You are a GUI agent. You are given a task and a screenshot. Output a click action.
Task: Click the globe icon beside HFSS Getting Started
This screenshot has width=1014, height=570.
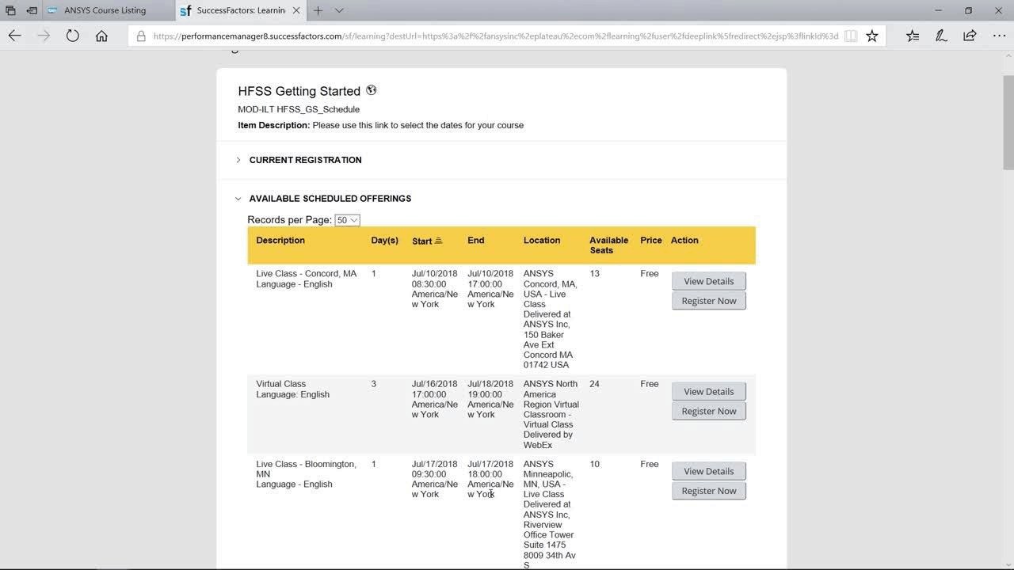click(x=372, y=90)
